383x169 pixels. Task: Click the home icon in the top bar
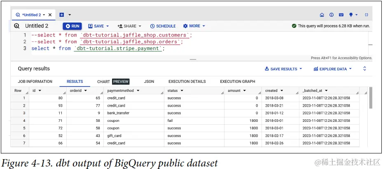coord(322,15)
